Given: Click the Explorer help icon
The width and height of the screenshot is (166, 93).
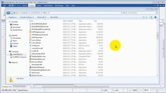Looking at the screenshot, I should 155,17.
